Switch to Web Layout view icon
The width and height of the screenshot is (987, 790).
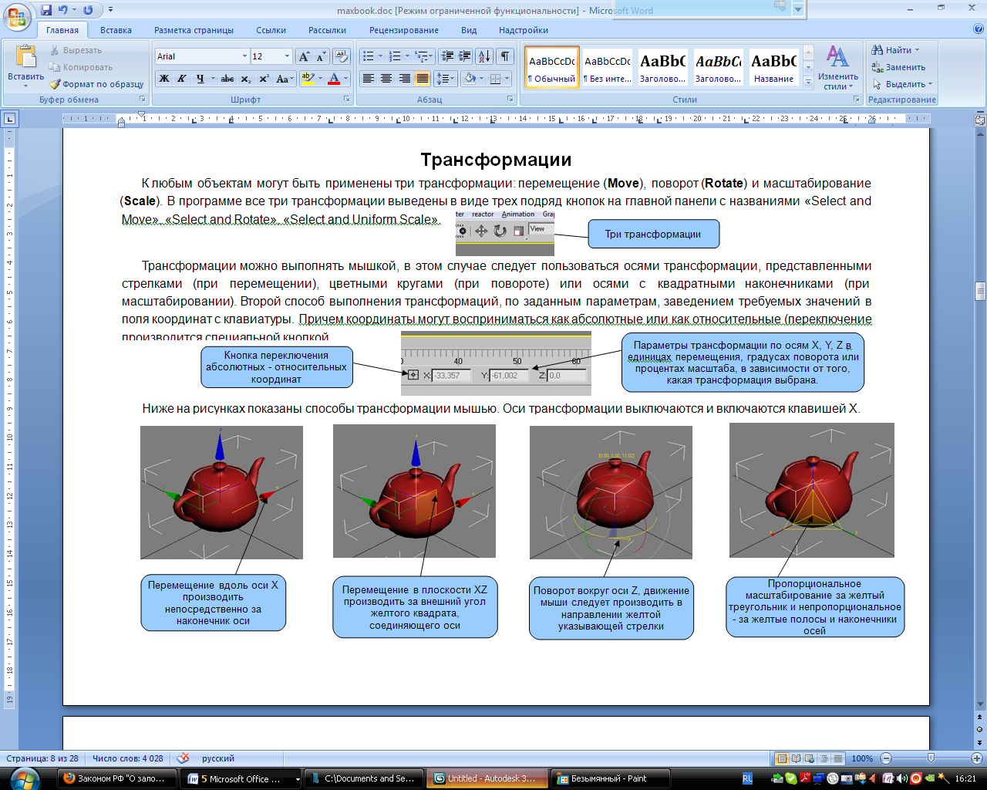click(x=810, y=758)
